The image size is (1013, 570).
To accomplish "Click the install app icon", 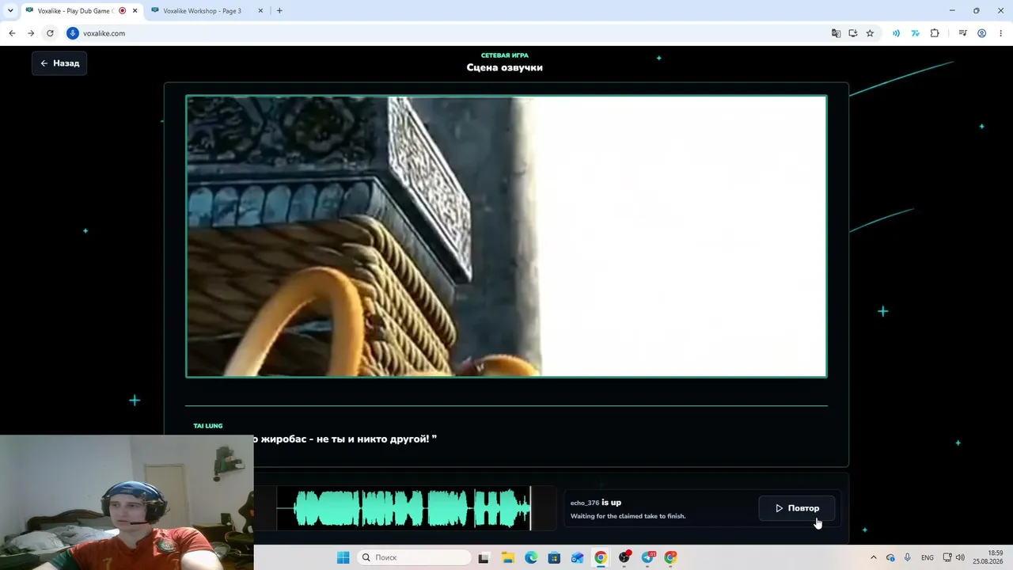I will [x=853, y=33].
